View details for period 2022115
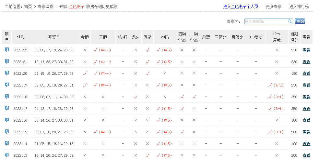 [x=306, y=132]
